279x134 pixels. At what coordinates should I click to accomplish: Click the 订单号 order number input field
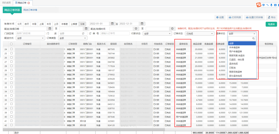pos(115,33)
